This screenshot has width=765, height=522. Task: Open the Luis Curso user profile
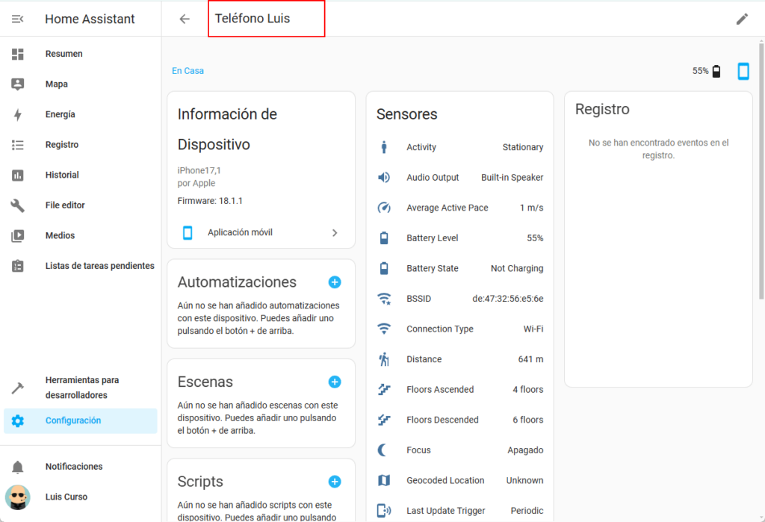(x=66, y=497)
